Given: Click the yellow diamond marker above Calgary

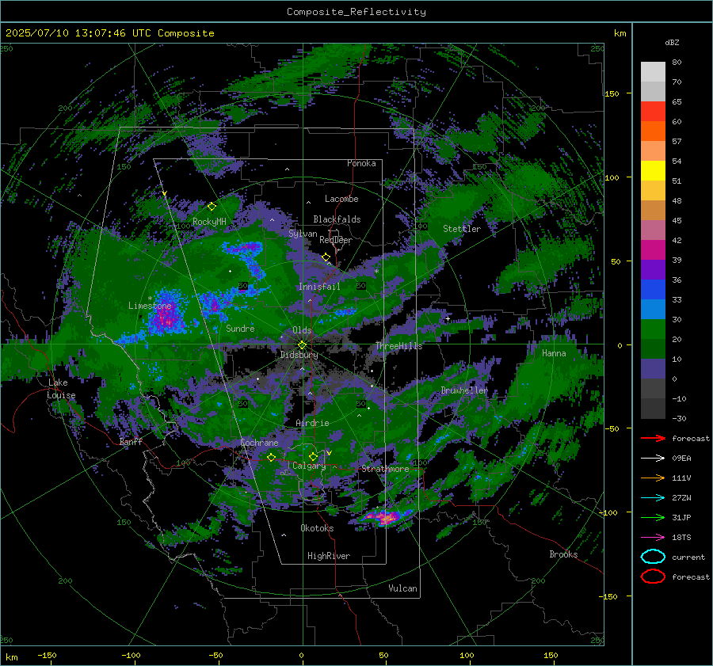Looking at the screenshot, I should [x=313, y=456].
